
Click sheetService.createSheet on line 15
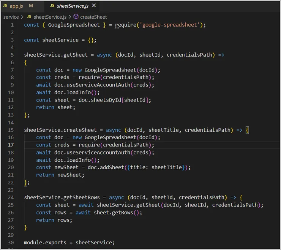[x=60, y=130]
